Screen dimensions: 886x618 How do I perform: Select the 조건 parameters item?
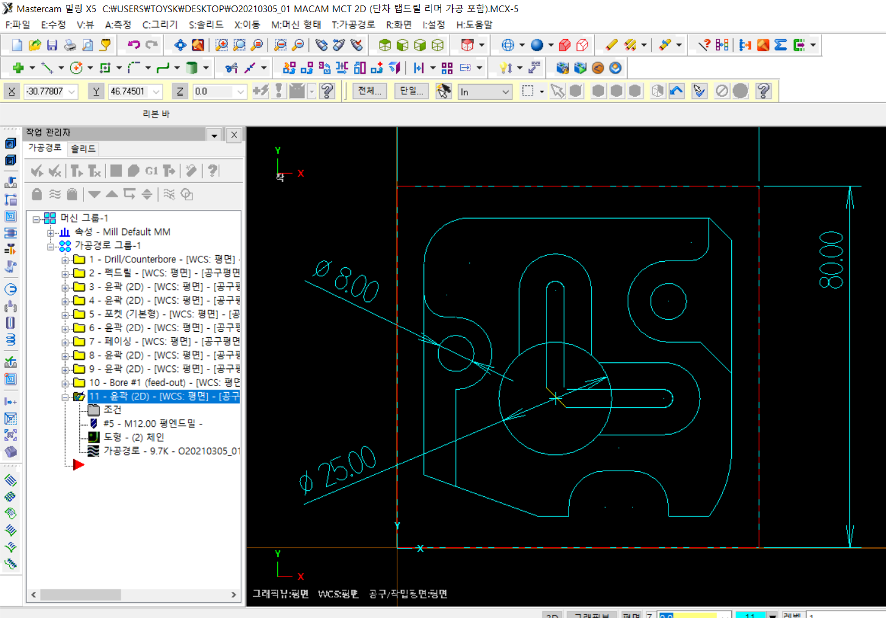112,410
